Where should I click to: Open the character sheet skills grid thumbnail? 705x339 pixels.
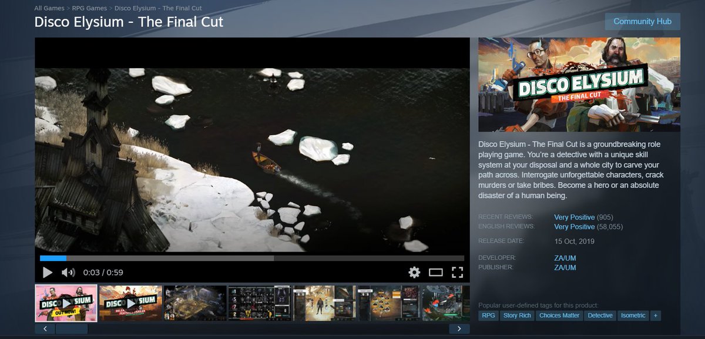260,303
